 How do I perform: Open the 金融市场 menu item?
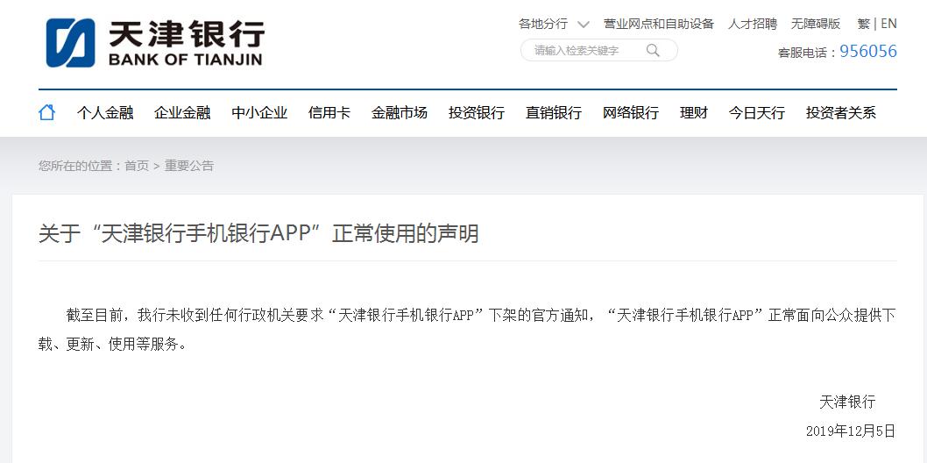pos(400,113)
